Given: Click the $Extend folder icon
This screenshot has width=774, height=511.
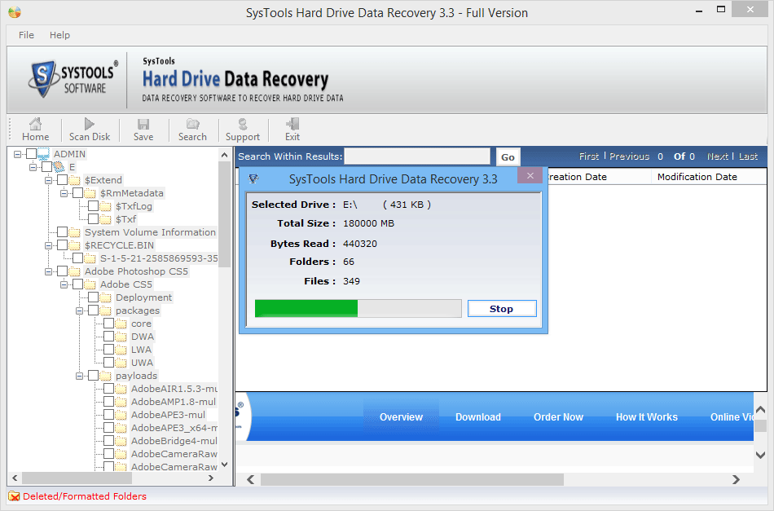Looking at the screenshot, I should [74, 180].
